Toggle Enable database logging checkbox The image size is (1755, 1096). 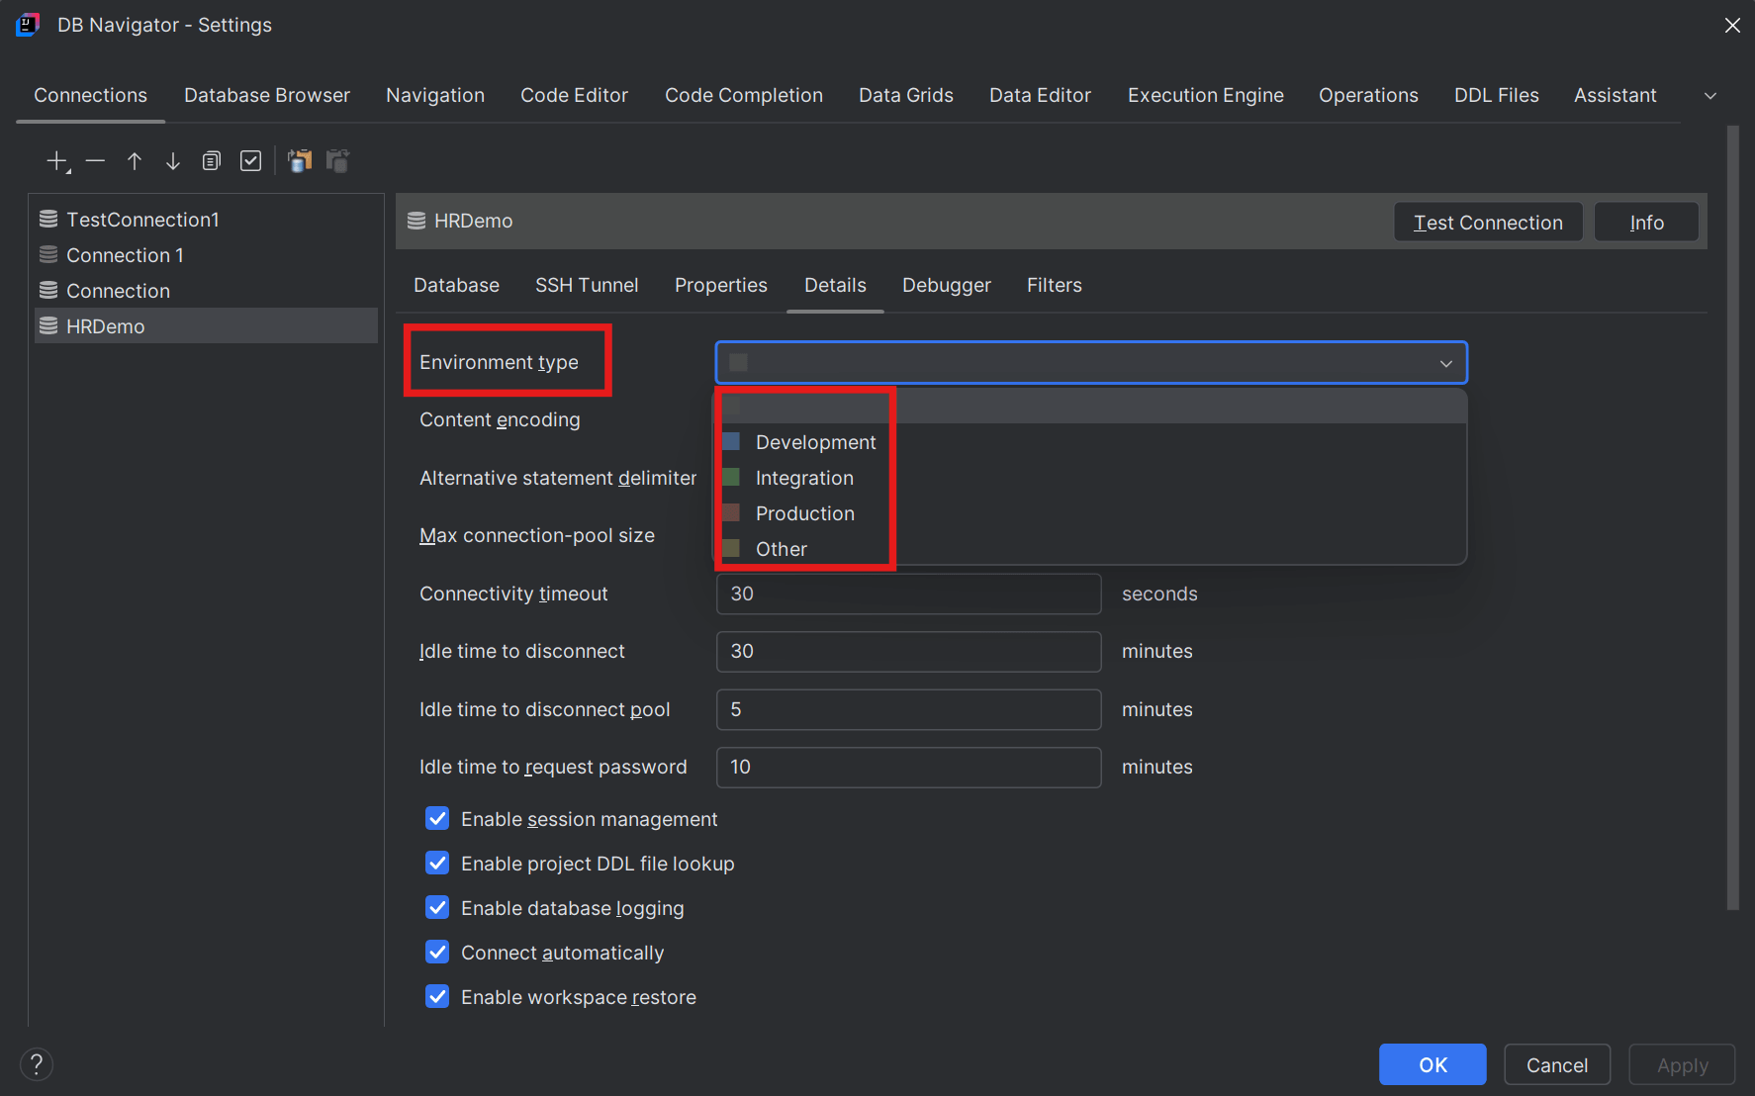click(x=437, y=907)
